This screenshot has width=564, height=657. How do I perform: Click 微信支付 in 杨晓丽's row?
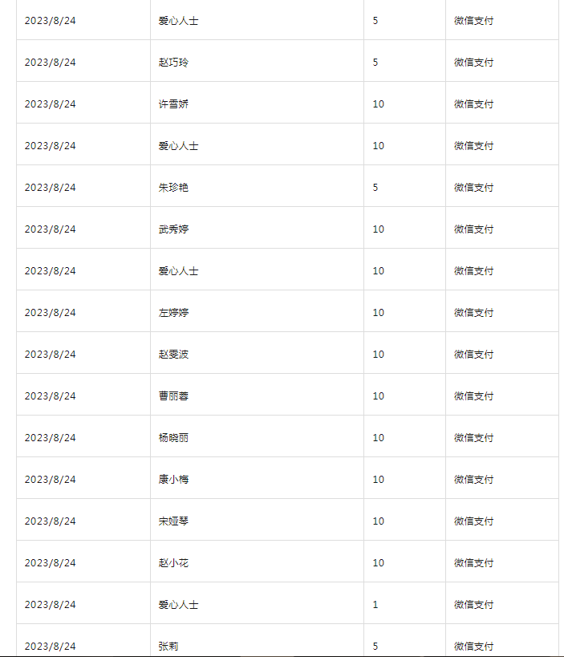coord(473,438)
